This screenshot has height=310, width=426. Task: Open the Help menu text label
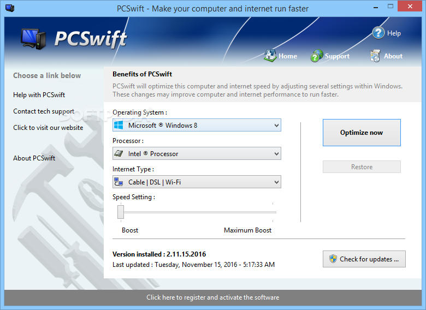[x=394, y=33]
